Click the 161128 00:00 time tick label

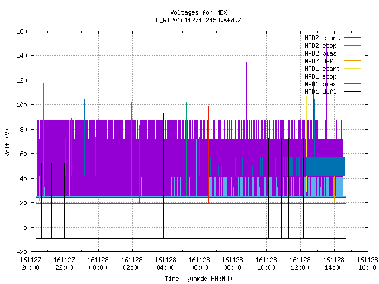98,264
